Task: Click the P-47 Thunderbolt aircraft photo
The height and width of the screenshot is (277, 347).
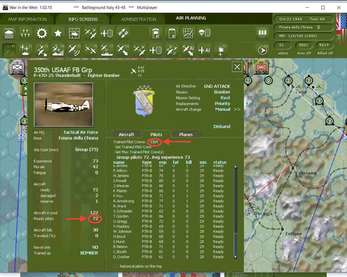Action: (63, 105)
